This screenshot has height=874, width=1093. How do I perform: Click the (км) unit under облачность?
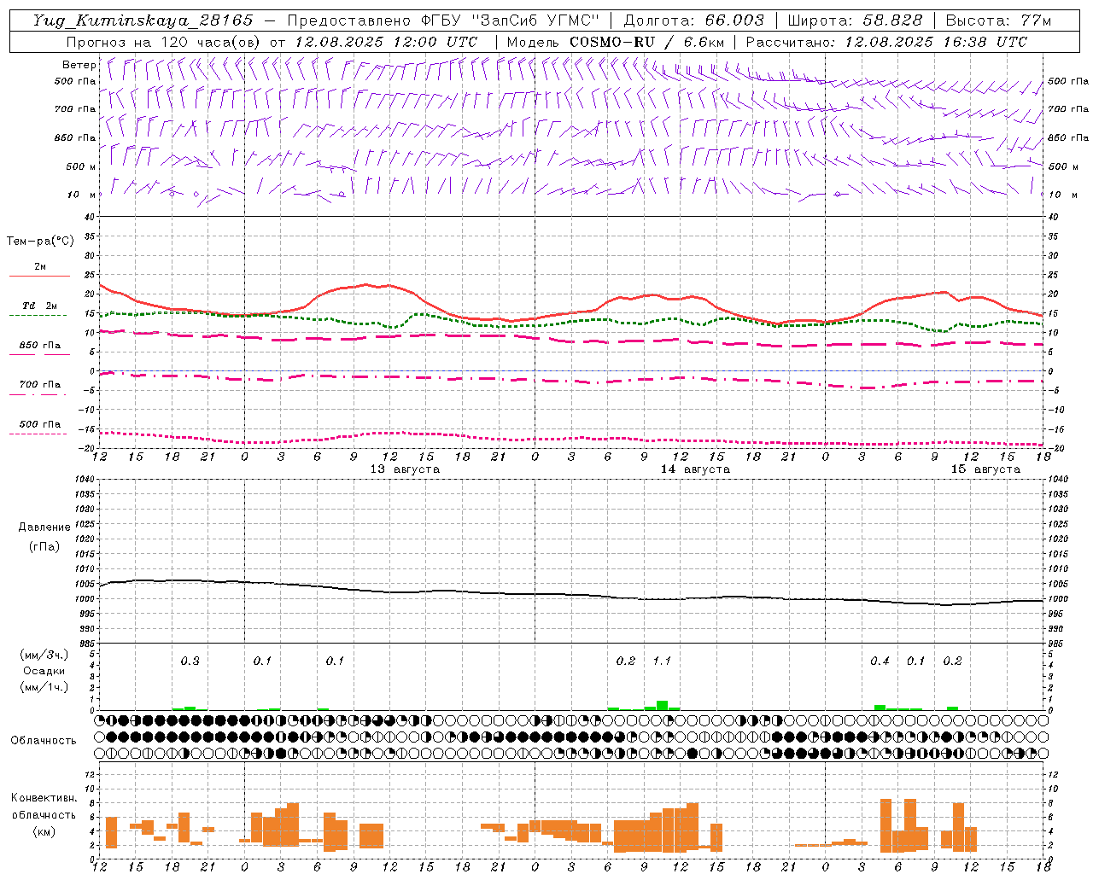[44, 831]
